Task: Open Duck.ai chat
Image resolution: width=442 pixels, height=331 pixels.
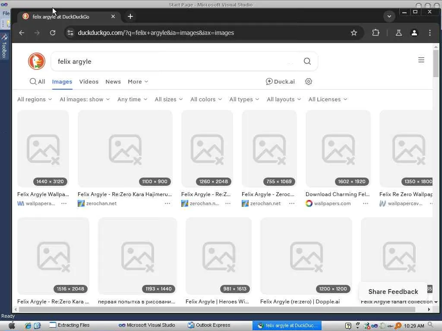Action: click(x=280, y=81)
